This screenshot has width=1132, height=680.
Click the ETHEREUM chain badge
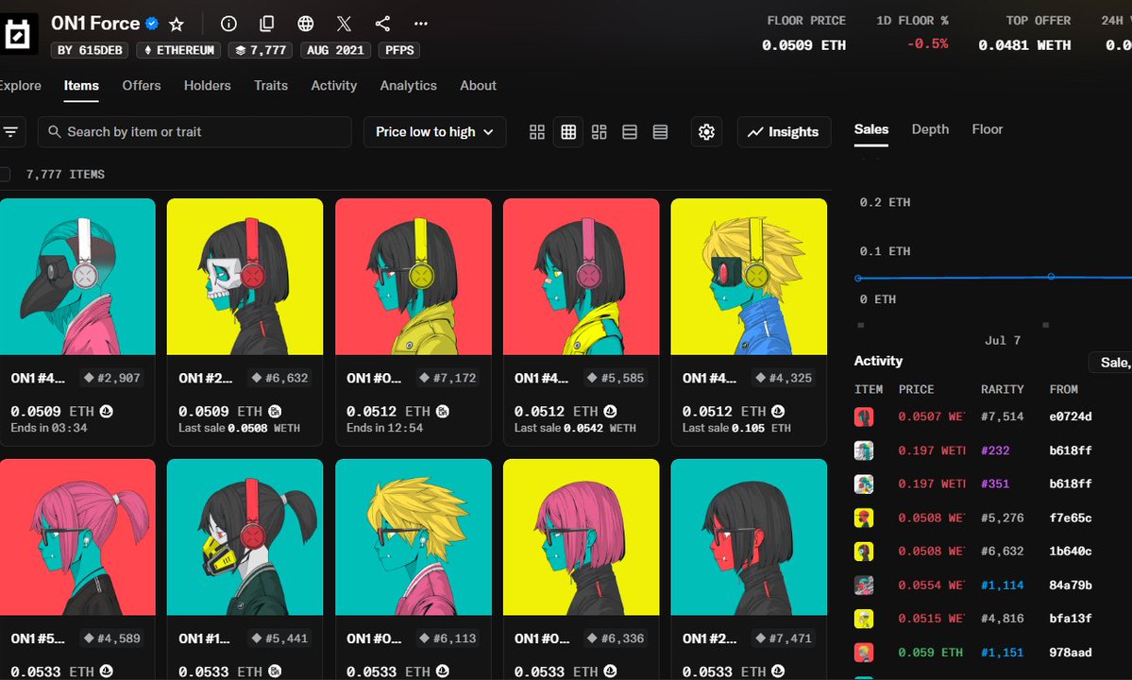[x=179, y=50]
